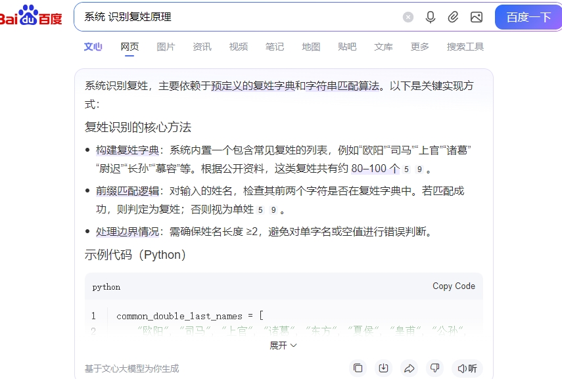The height and width of the screenshot is (379, 562).
Task: Play answer aloud with 听 button
Action: [x=467, y=368]
